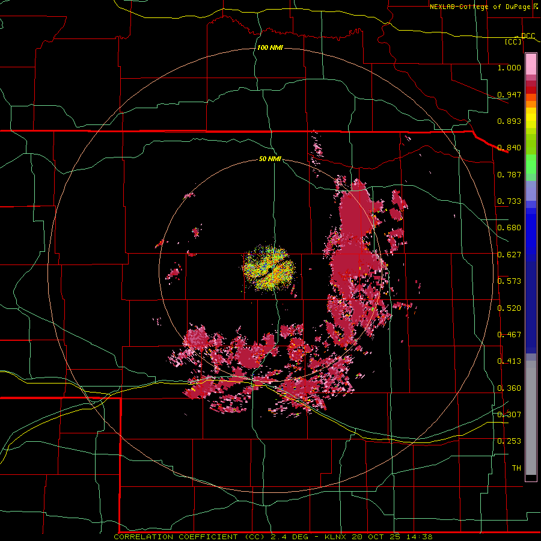The width and height of the screenshot is (541, 541).
Task: Select the 0.733 scale value
Action: click(509, 201)
